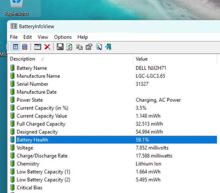Click the value 1.148 mWh

tap(148, 116)
